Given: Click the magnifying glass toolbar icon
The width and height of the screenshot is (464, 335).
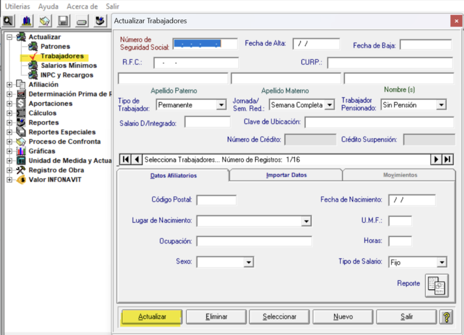Looking at the screenshot, I should [x=8, y=21].
